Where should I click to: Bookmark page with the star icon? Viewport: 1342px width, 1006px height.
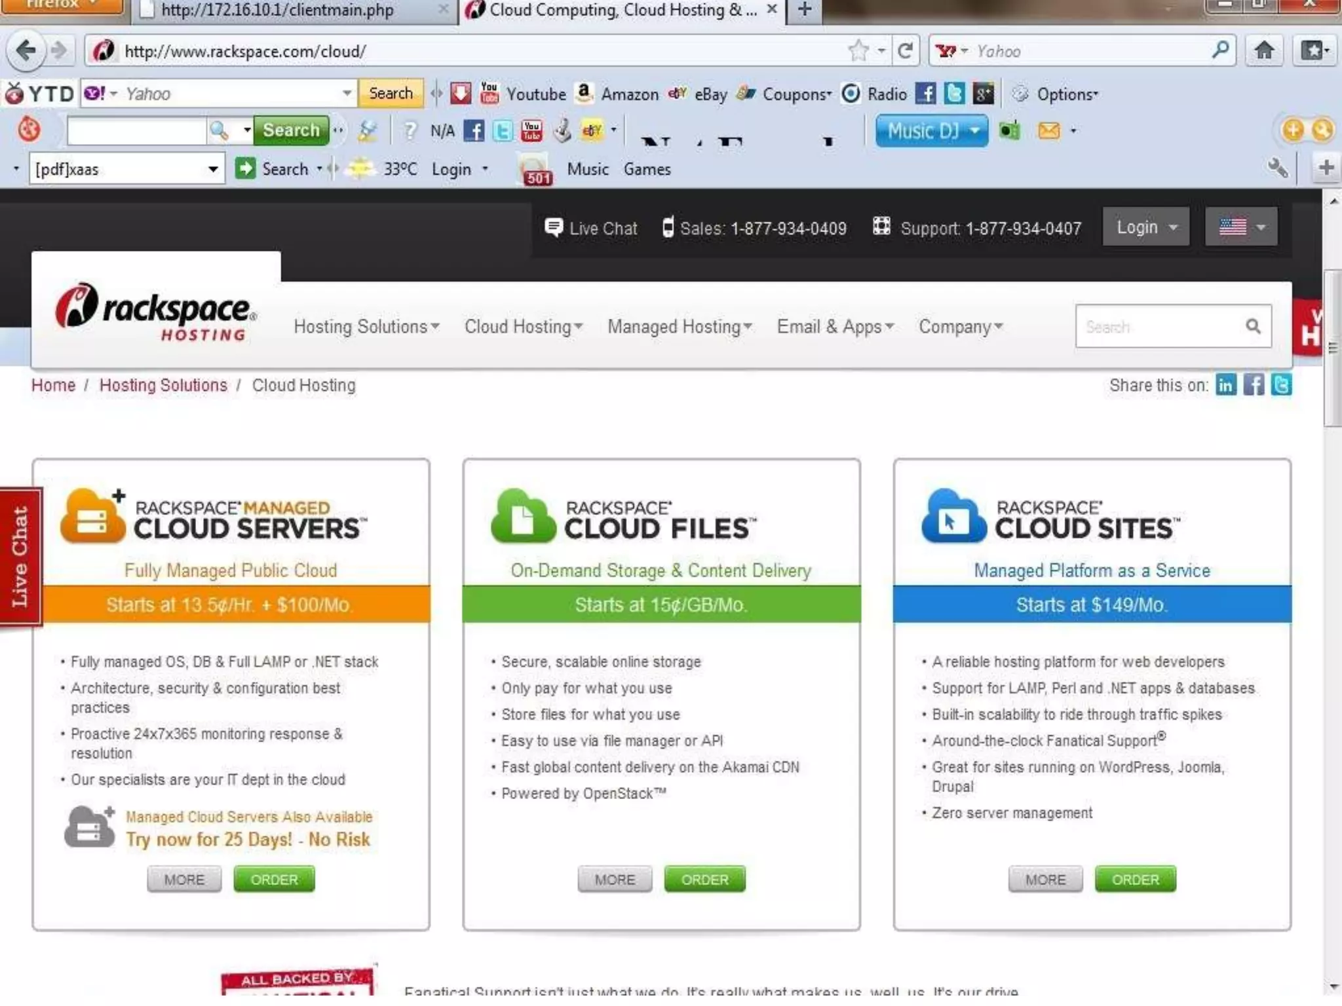(858, 50)
